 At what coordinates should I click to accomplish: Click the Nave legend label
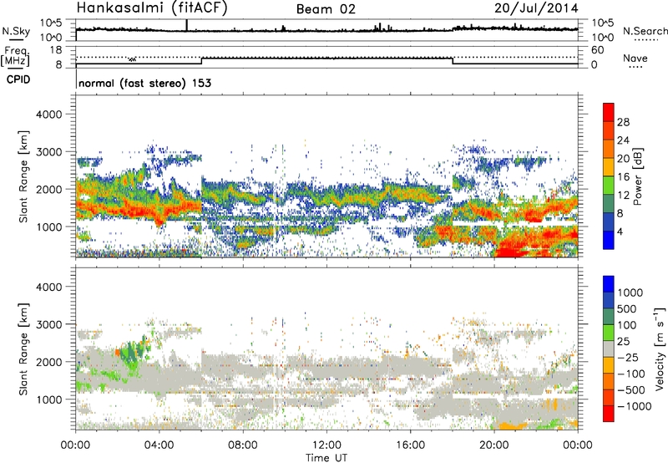tap(635, 58)
